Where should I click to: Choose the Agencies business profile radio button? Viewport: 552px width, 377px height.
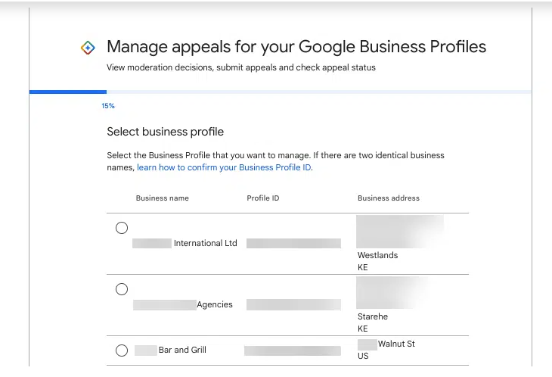coord(122,289)
